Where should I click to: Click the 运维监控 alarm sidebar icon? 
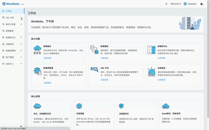[x=3, y=44]
